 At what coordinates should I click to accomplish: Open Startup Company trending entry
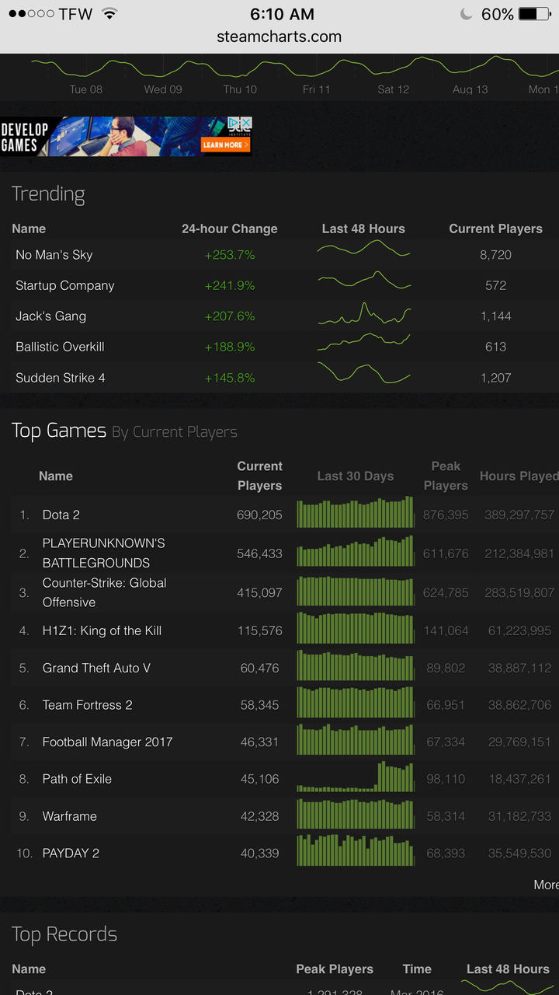pyautogui.click(x=65, y=285)
